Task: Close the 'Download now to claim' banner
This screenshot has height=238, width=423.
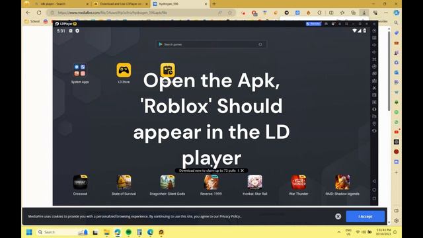Action: point(243,171)
